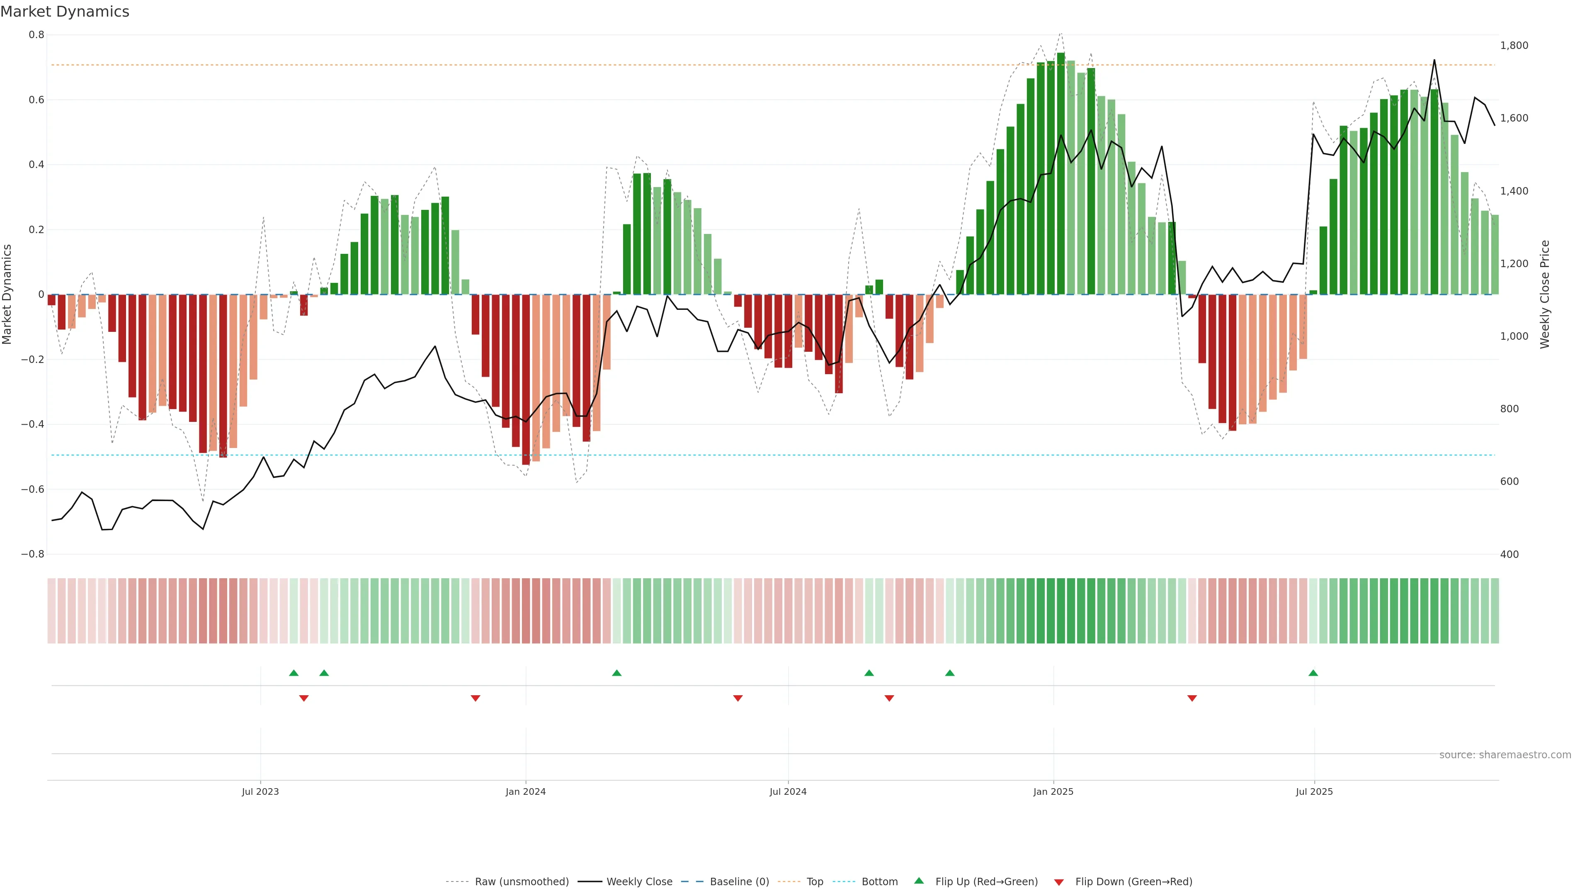Click the last red Flip Down marker in 2025

1192,698
